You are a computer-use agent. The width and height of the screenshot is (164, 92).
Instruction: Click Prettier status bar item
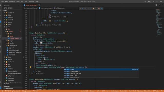(156, 91)
